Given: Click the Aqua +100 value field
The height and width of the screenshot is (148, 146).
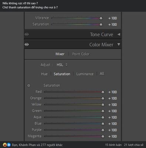Looking at the screenshot, I should (112, 117).
